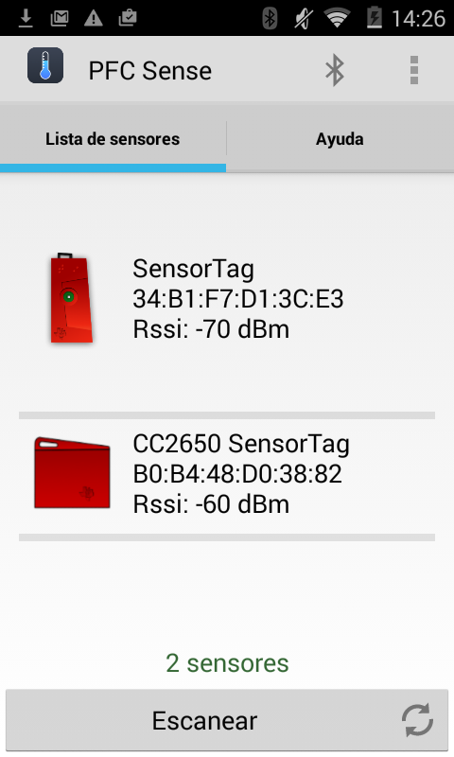
Task: Tap the red SensorTag device image
Action: [71, 298]
